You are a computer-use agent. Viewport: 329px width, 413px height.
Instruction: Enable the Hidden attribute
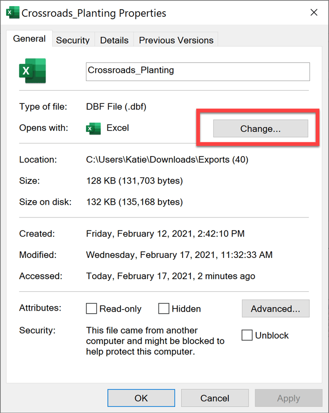pos(163,308)
